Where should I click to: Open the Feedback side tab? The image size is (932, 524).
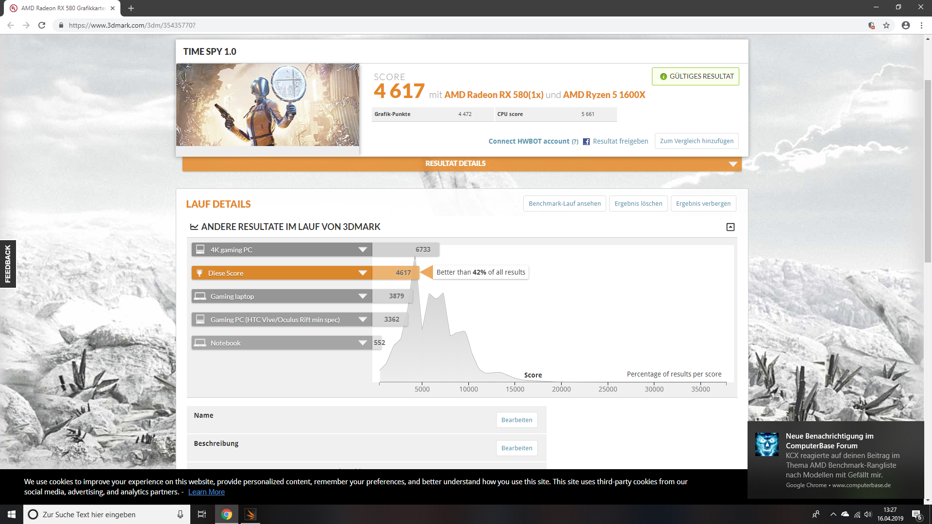8,264
